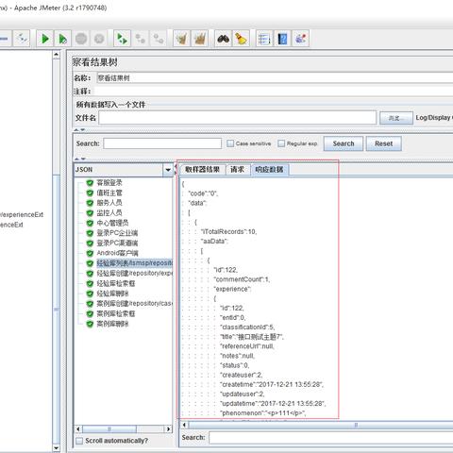The image size is (453, 453).
Task: Select 服务人员 in result tree
Action: pyautogui.click(x=109, y=203)
